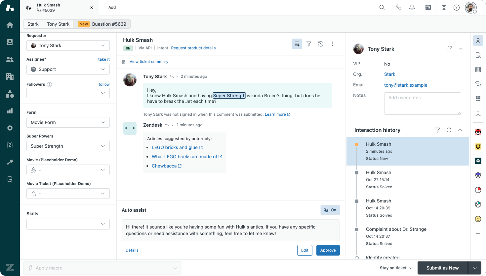Click the take it link
Viewport: 486px width, 276px height.
pyautogui.click(x=104, y=59)
